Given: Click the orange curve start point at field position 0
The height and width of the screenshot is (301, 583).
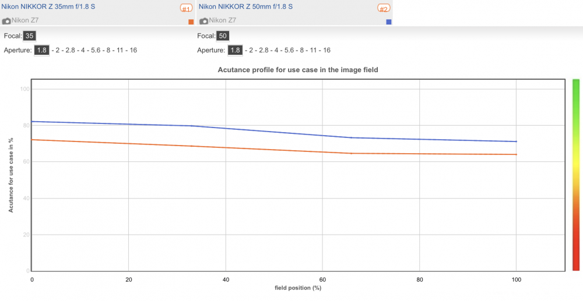Looking at the screenshot, I should [32, 140].
